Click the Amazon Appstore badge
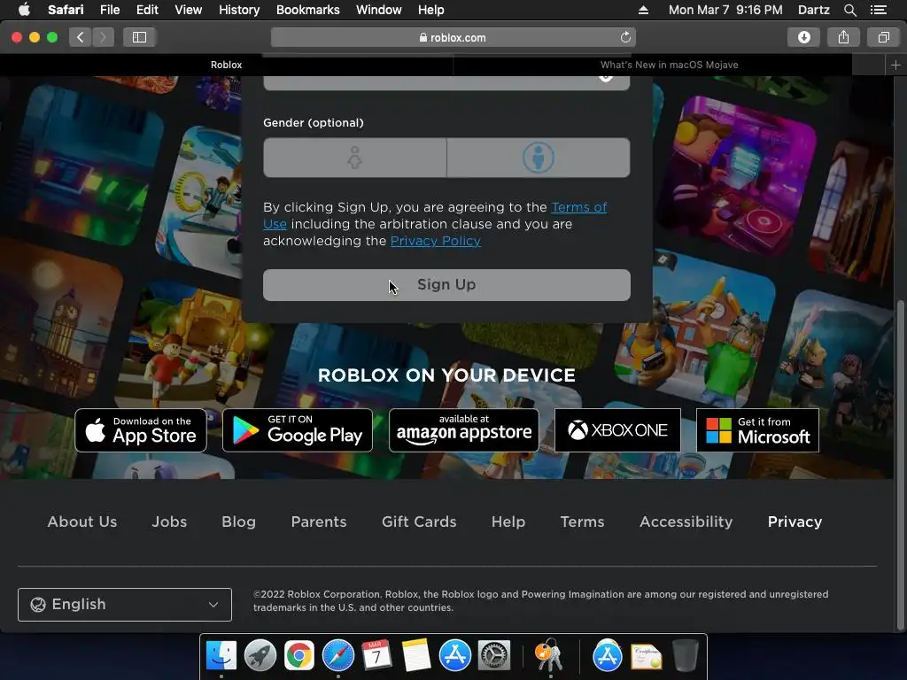This screenshot has width=907, height=680. point(464,431)
